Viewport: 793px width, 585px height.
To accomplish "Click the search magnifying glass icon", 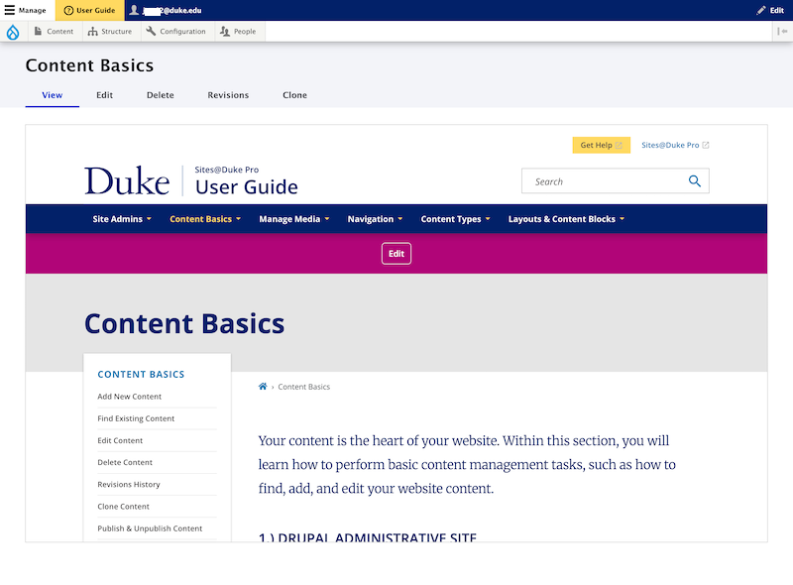I will tap(695, 180).
